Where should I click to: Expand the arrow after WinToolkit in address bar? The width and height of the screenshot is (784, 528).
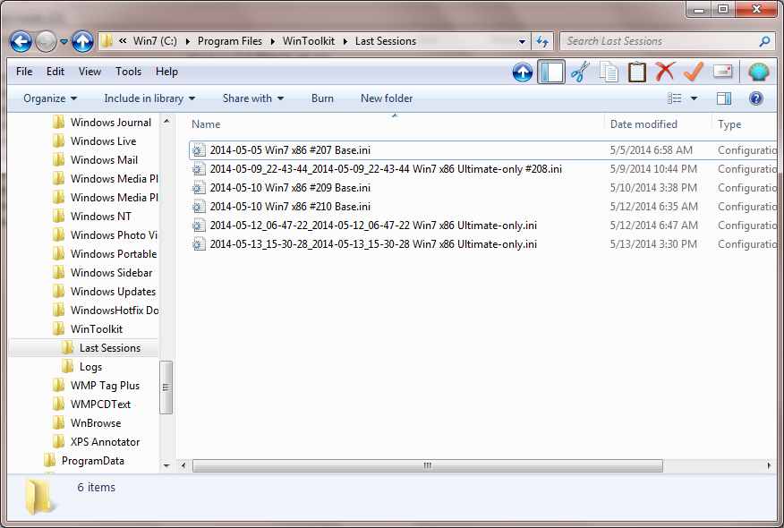click(345, 41)
